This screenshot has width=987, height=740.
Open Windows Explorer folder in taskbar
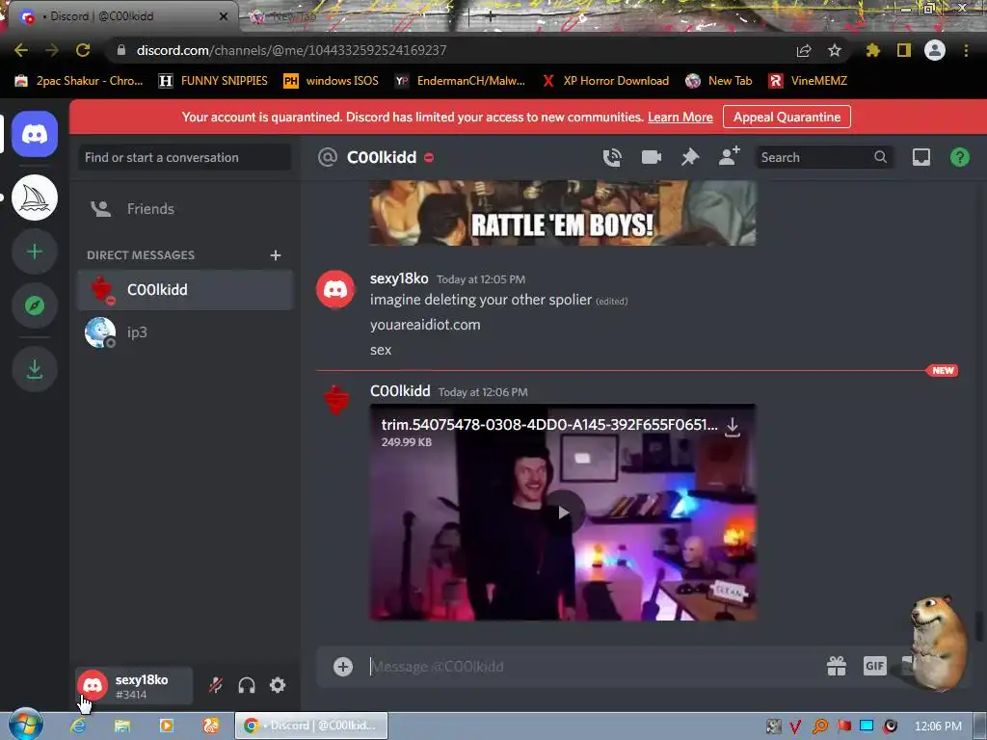point(122,727)
